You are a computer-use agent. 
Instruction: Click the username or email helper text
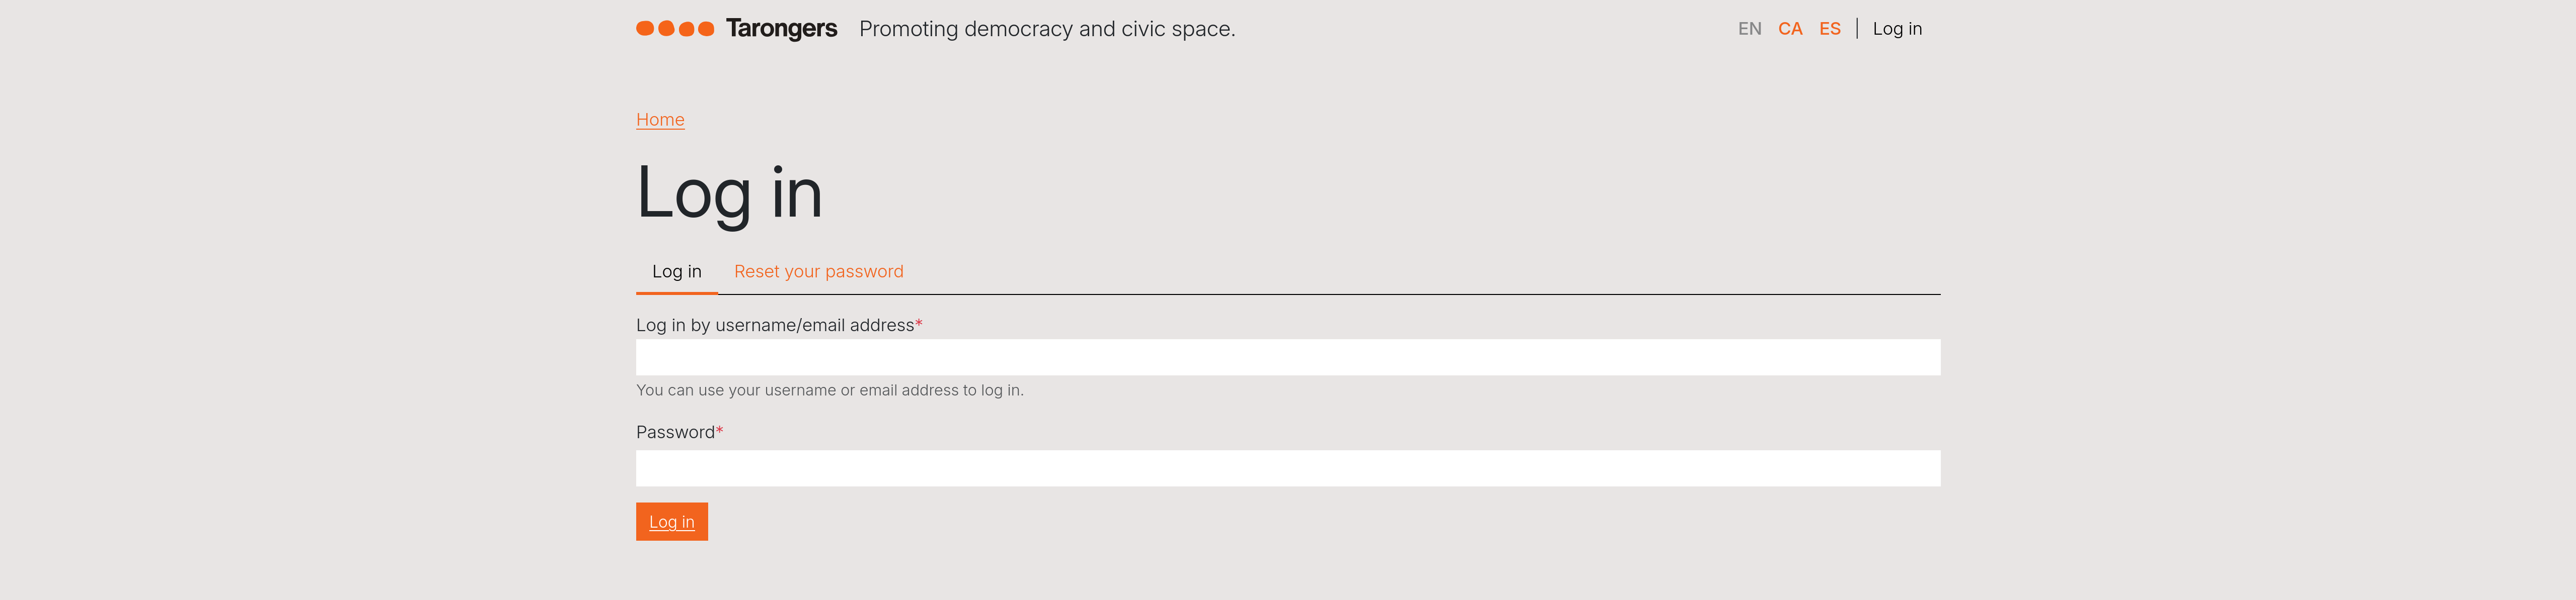pyautogui.click(x=829, y=390)
